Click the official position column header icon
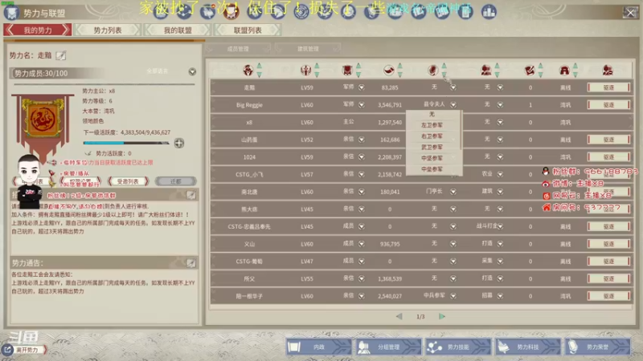Viewport: 643px width, 361px height. [433, 71]
